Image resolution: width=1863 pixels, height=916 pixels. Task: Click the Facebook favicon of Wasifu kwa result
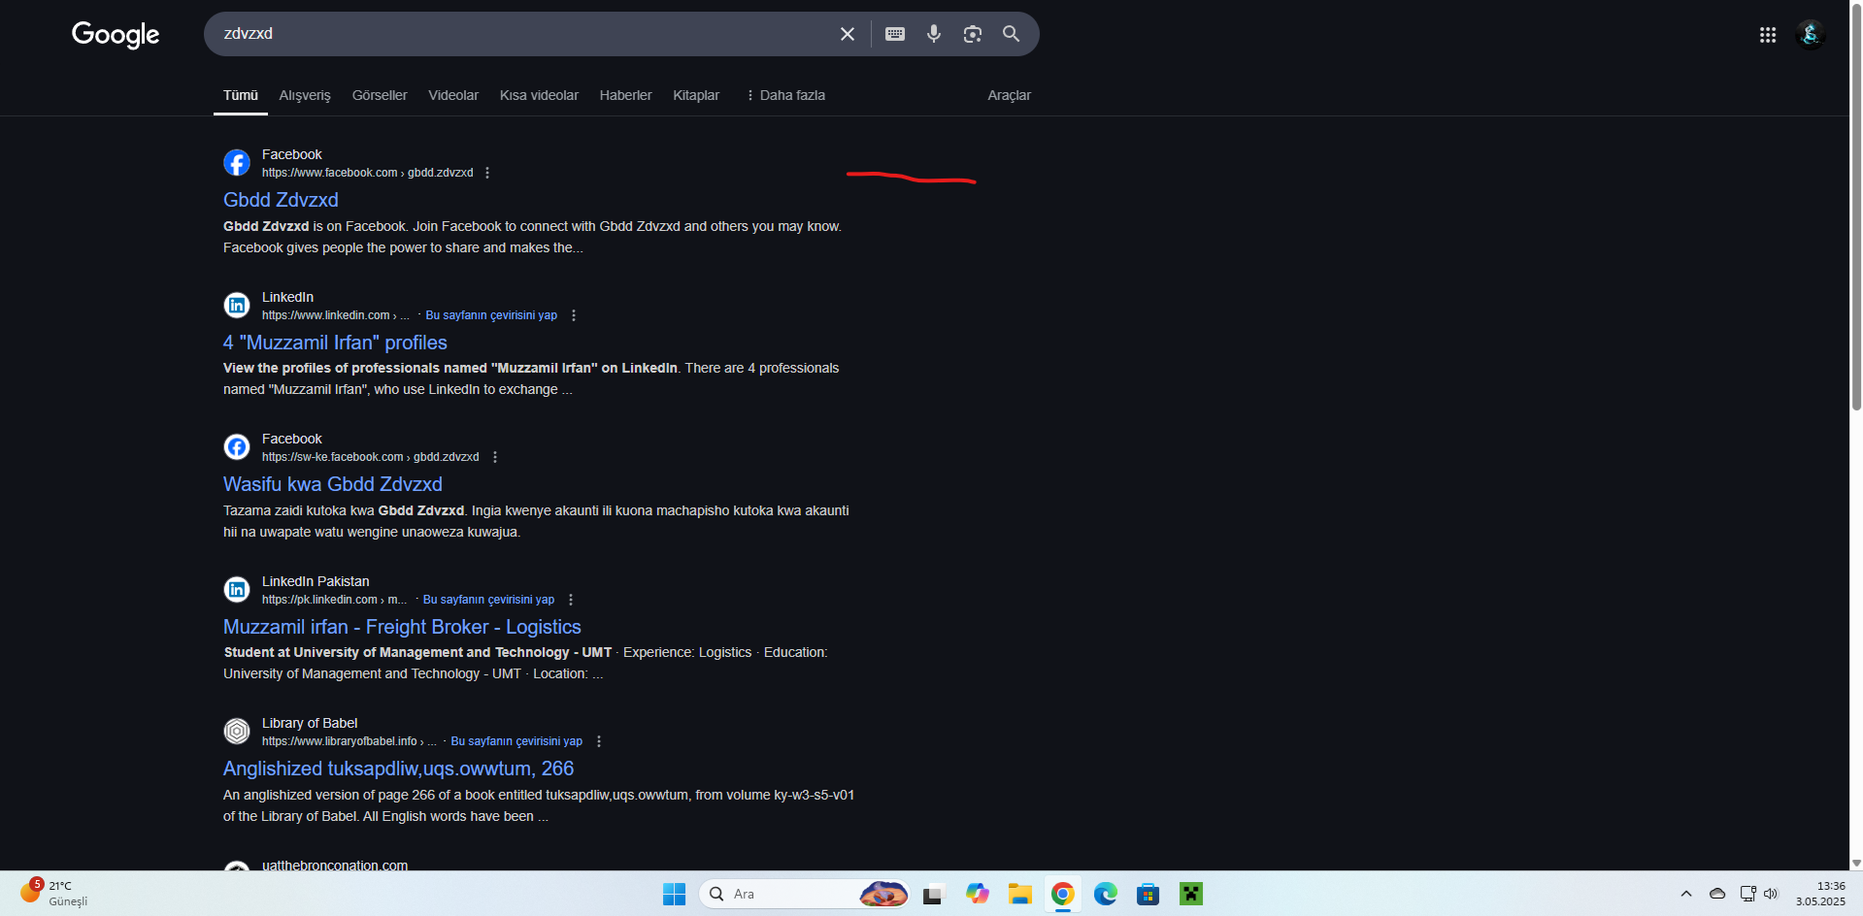click(237, 446)
